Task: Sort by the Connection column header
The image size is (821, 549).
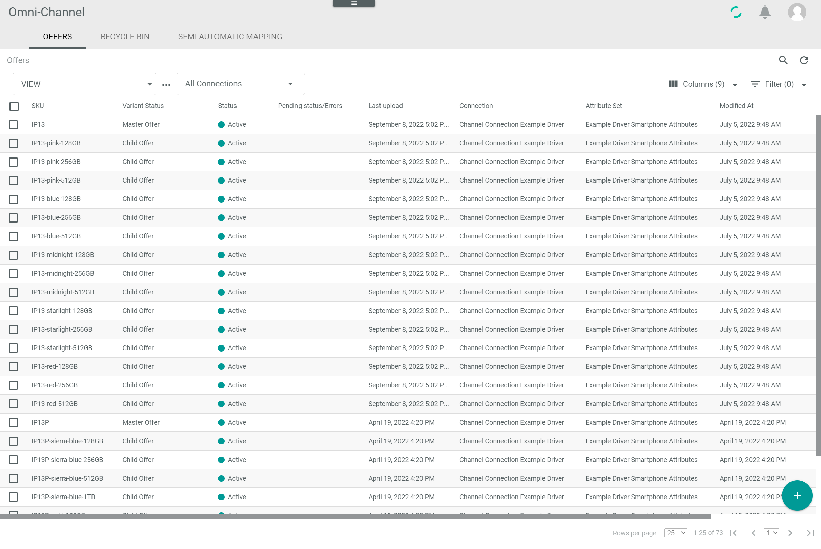Action: [476, 106]
